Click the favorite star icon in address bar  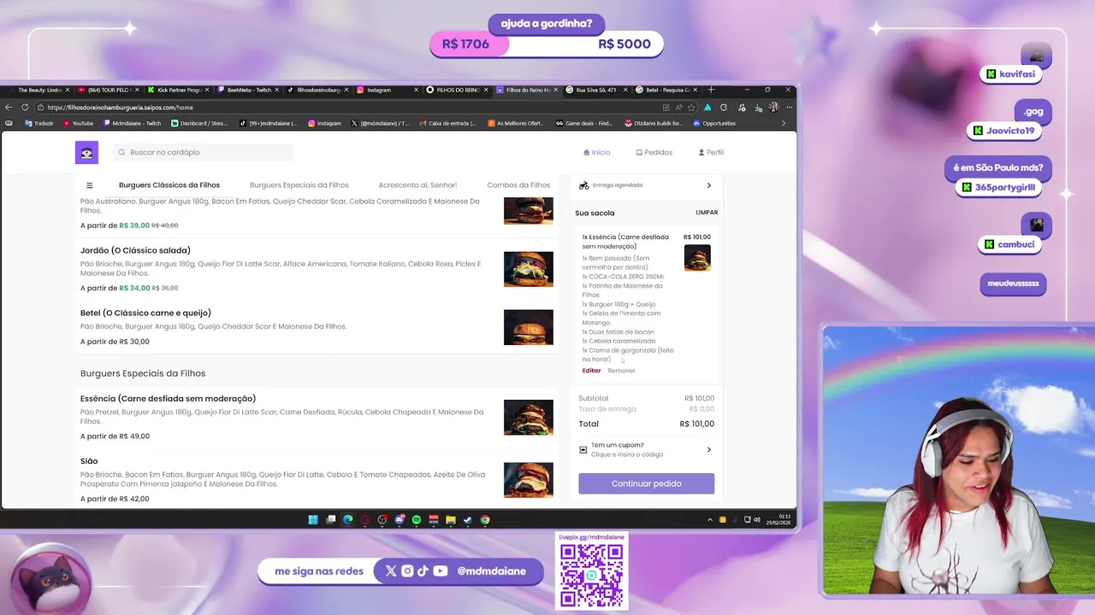691,108
